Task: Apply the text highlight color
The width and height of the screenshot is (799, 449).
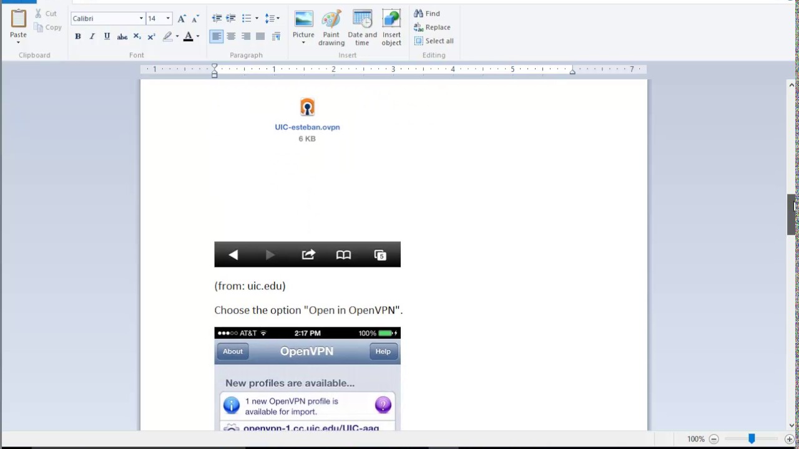Action: point(167,37)
